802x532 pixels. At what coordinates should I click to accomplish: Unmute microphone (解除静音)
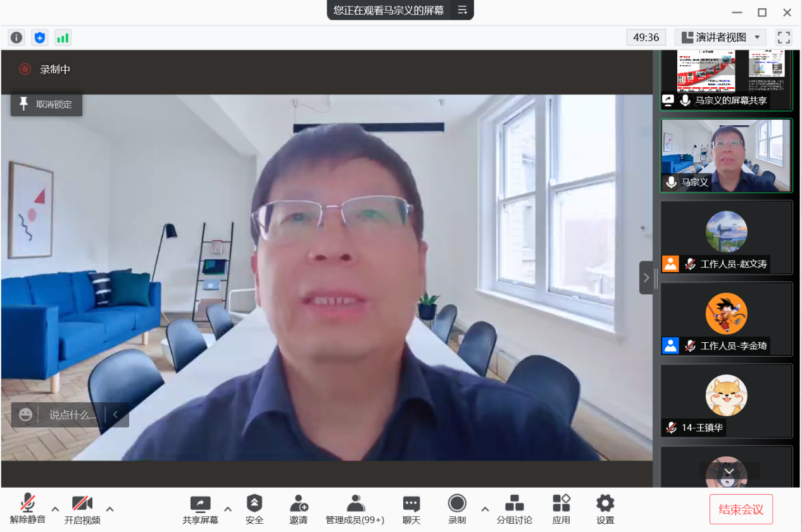[x=28, y=509]
